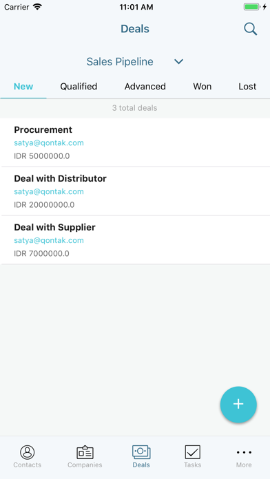
Task: Open the Sales Pipeline selector label
Action: tap(120, 62)
